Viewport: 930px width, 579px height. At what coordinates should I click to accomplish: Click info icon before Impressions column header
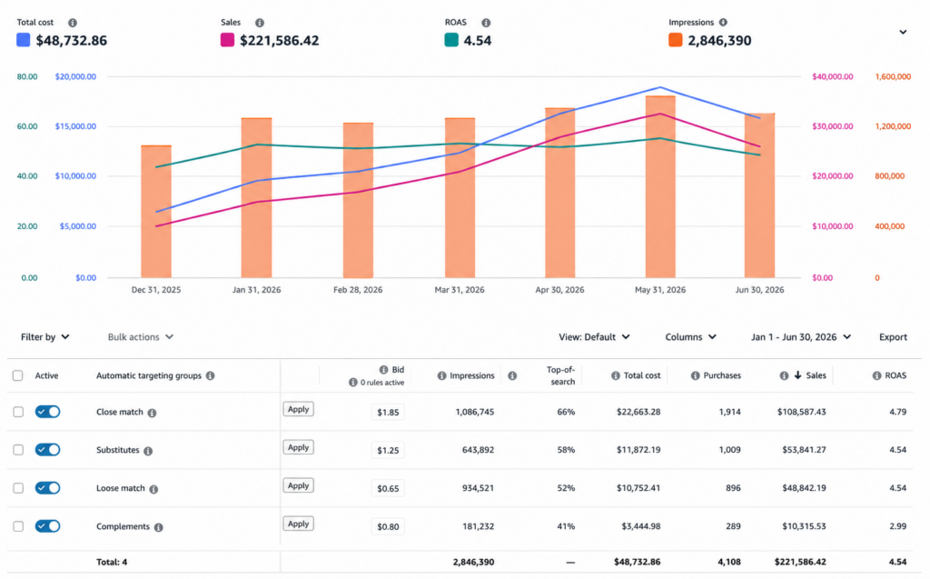442,375
